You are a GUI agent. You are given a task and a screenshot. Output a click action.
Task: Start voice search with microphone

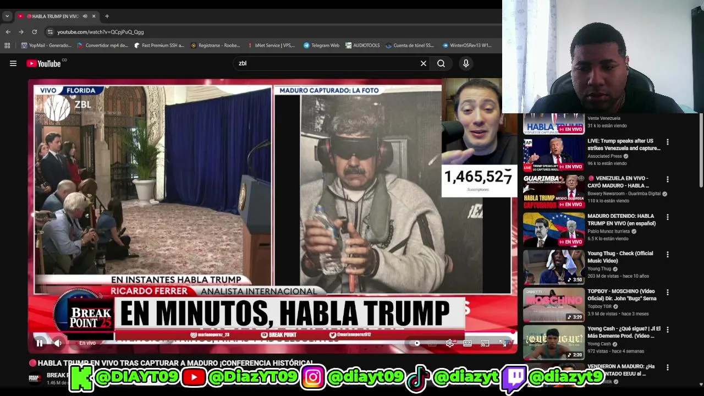click(x=466, y=63)
